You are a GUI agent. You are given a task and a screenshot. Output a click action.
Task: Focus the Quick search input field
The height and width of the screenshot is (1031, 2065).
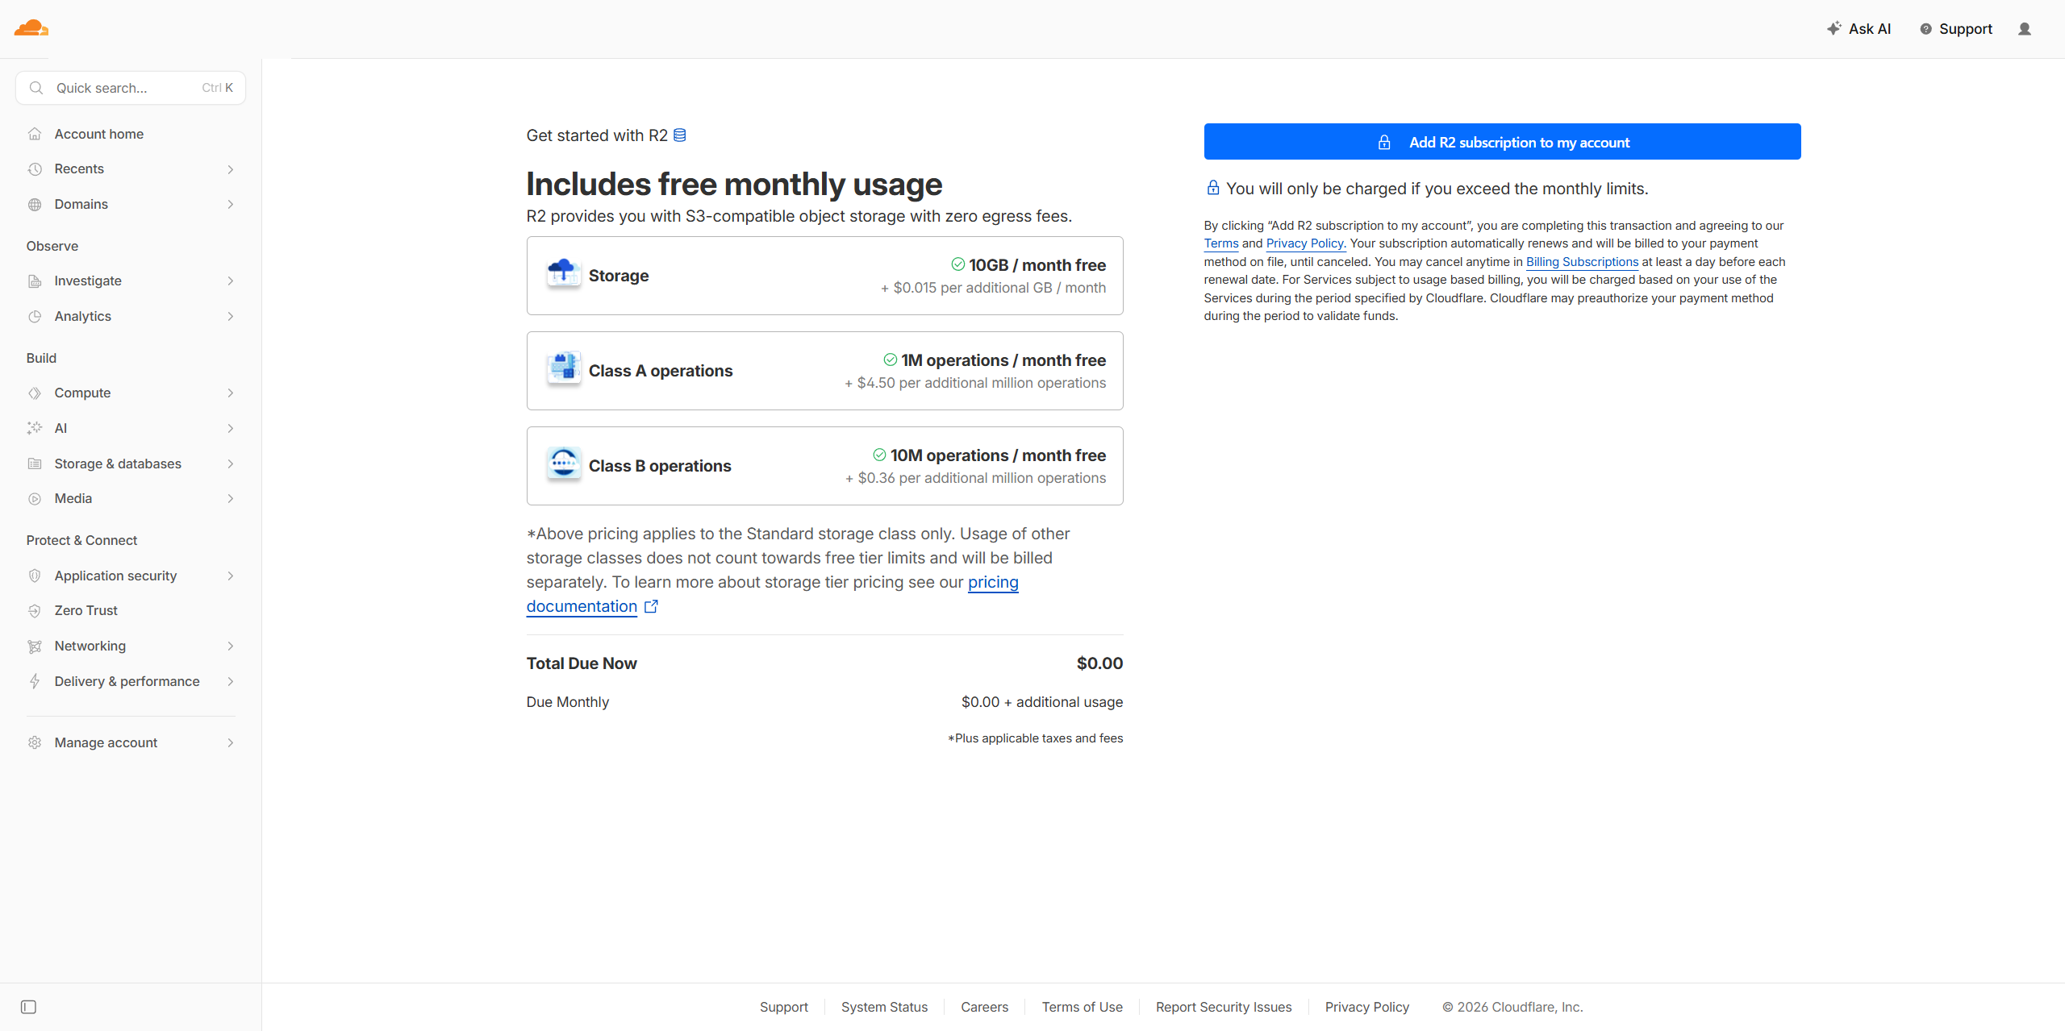tap(131, 88)
